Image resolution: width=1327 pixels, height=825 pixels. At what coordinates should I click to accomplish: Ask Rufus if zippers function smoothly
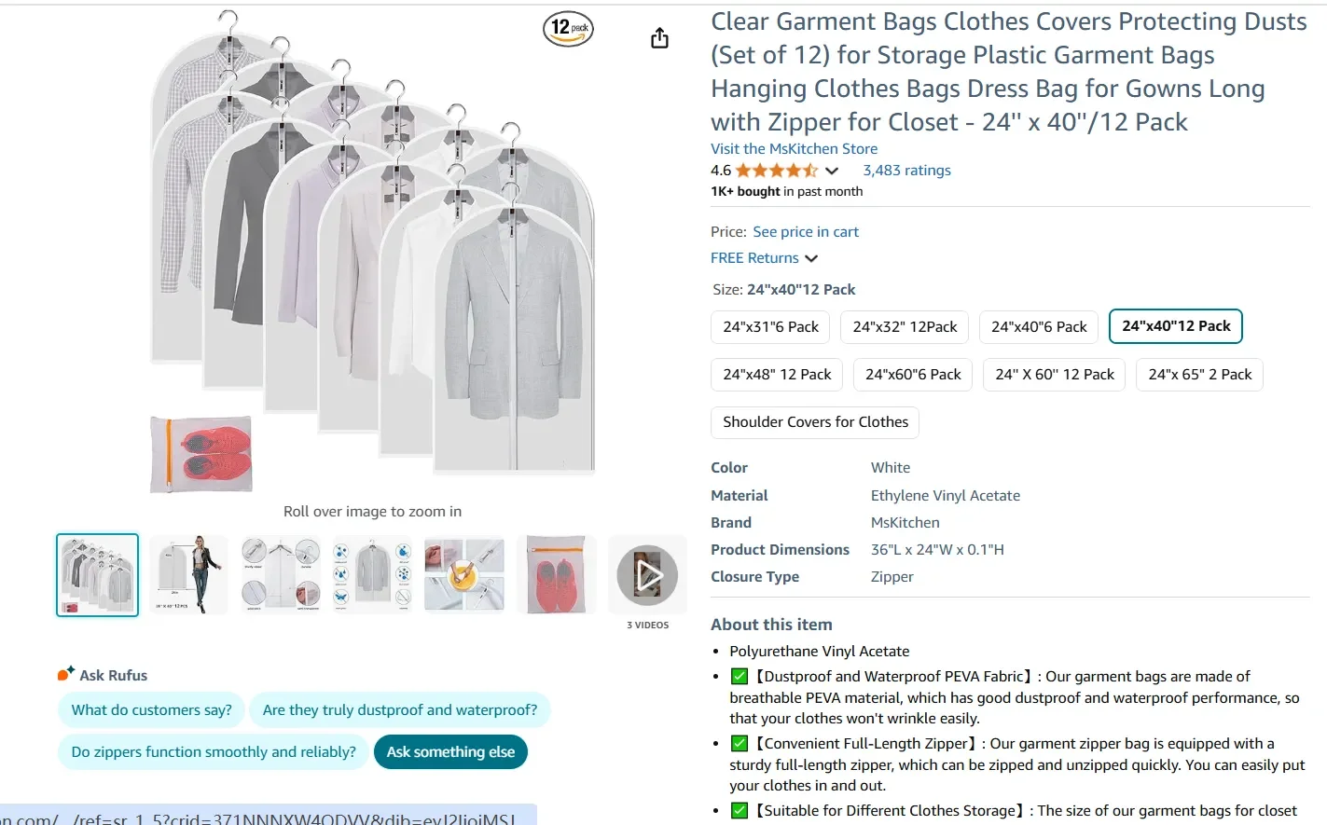coord(213,751)
